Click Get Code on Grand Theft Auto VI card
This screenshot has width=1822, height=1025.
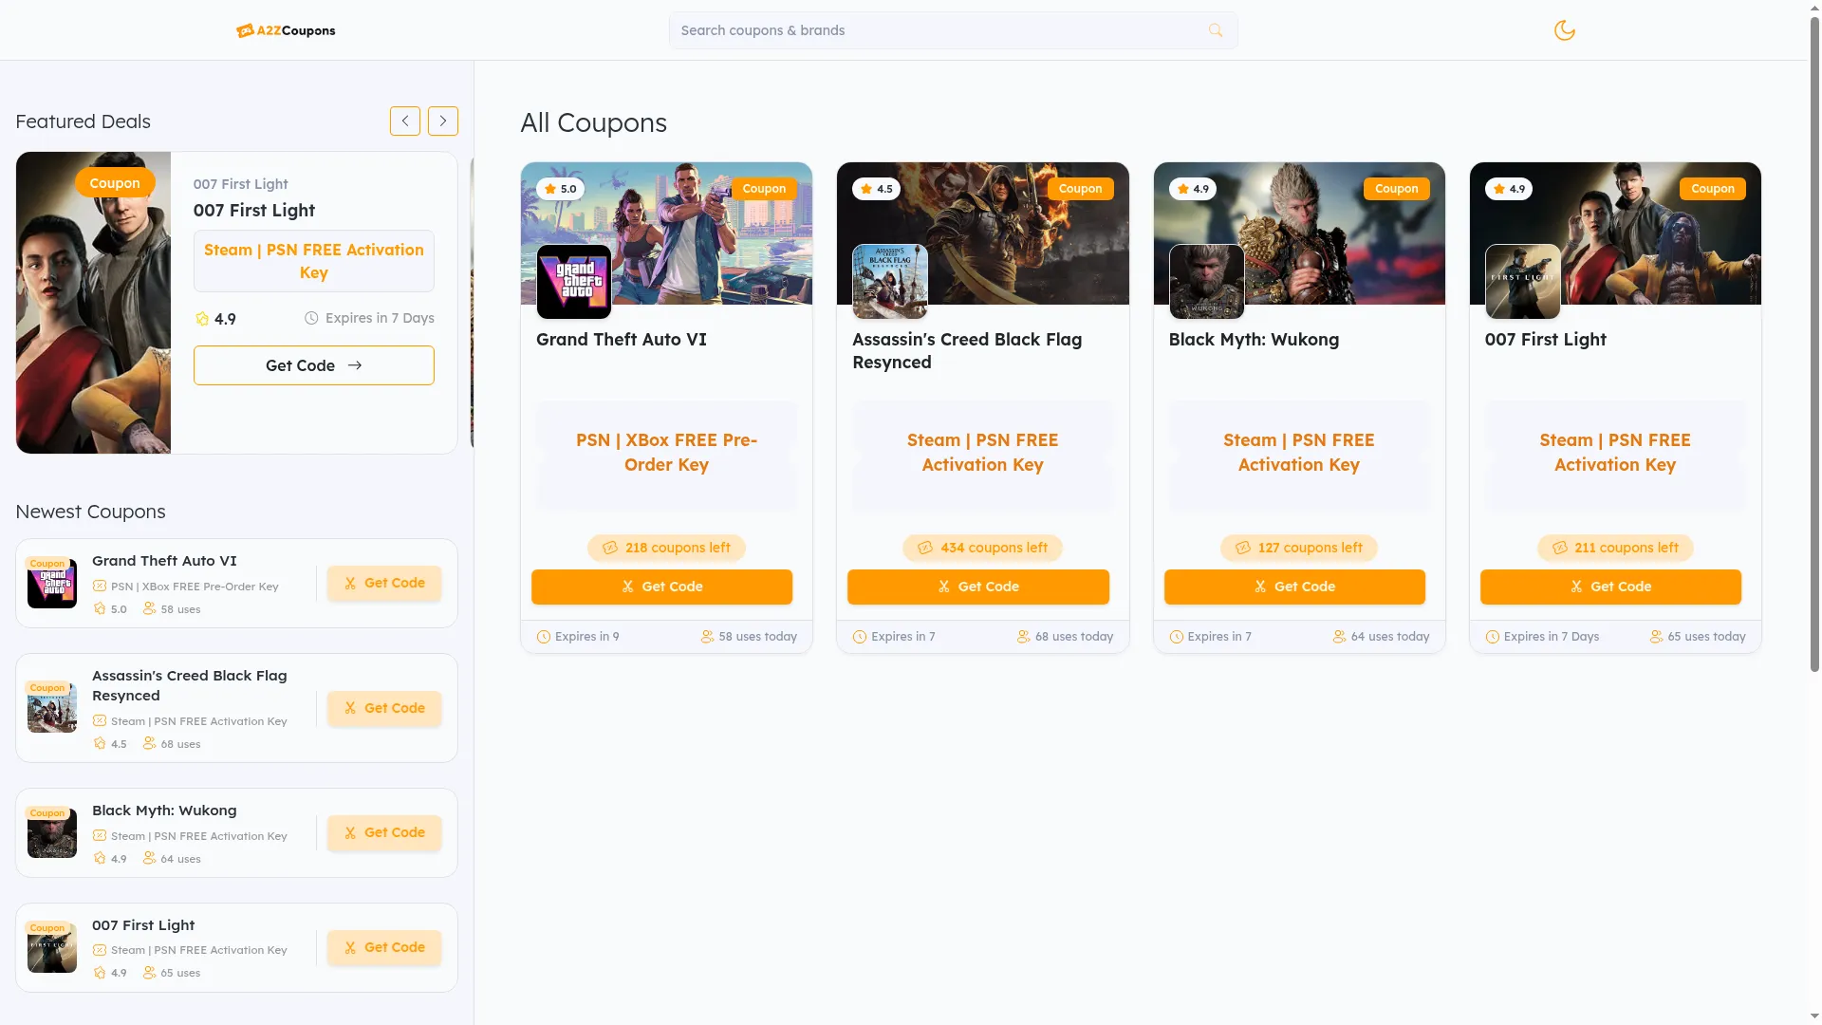point(661,587)
